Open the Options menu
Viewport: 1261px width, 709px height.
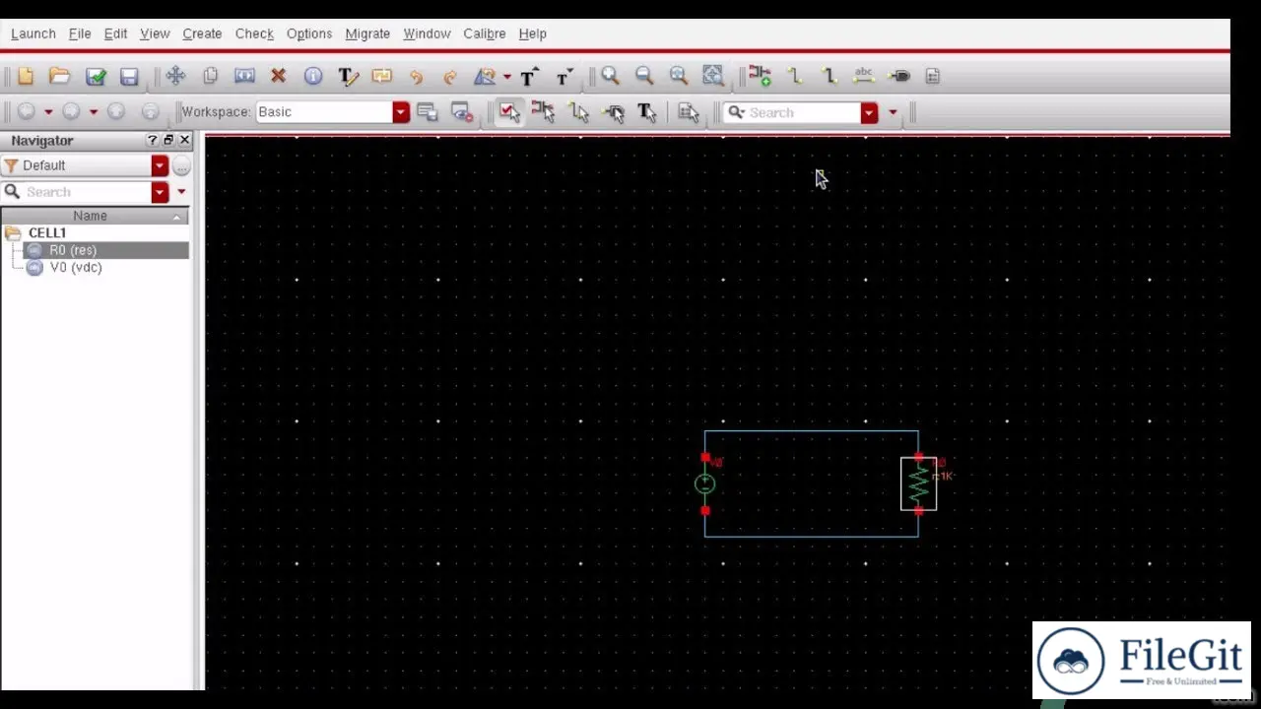(x=309, y=33)
